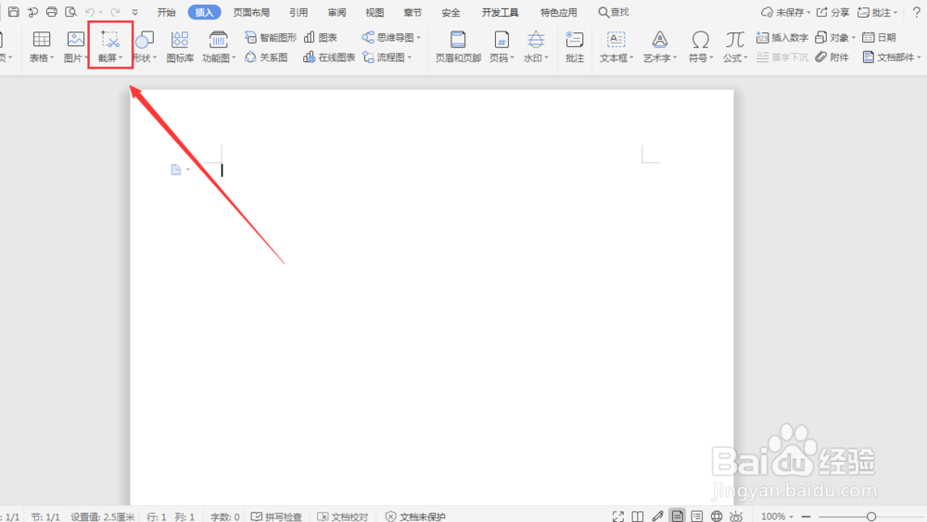Screen dimensions: 927x522
Task: Switch to reading layout book icon
Action: tap(638, 516)
